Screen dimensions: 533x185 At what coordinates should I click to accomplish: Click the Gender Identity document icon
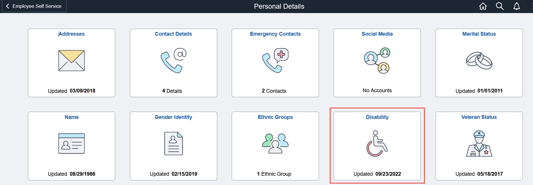point(174,144)
